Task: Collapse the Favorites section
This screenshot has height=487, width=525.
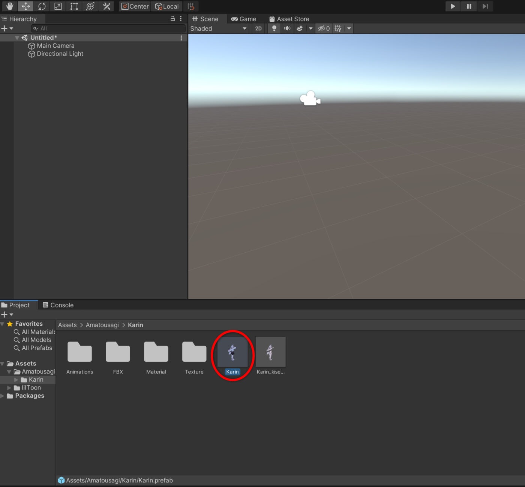Action: pyautogui.click(x=3, y=324)
